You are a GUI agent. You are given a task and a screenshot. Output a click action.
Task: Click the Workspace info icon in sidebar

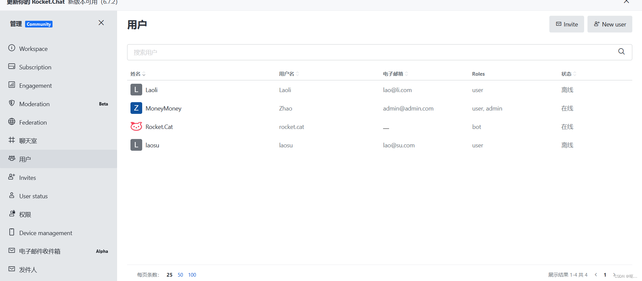(x=12, y=48)
